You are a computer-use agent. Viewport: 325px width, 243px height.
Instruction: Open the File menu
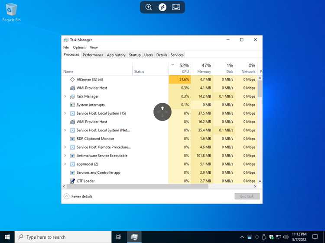click(66, 48)
